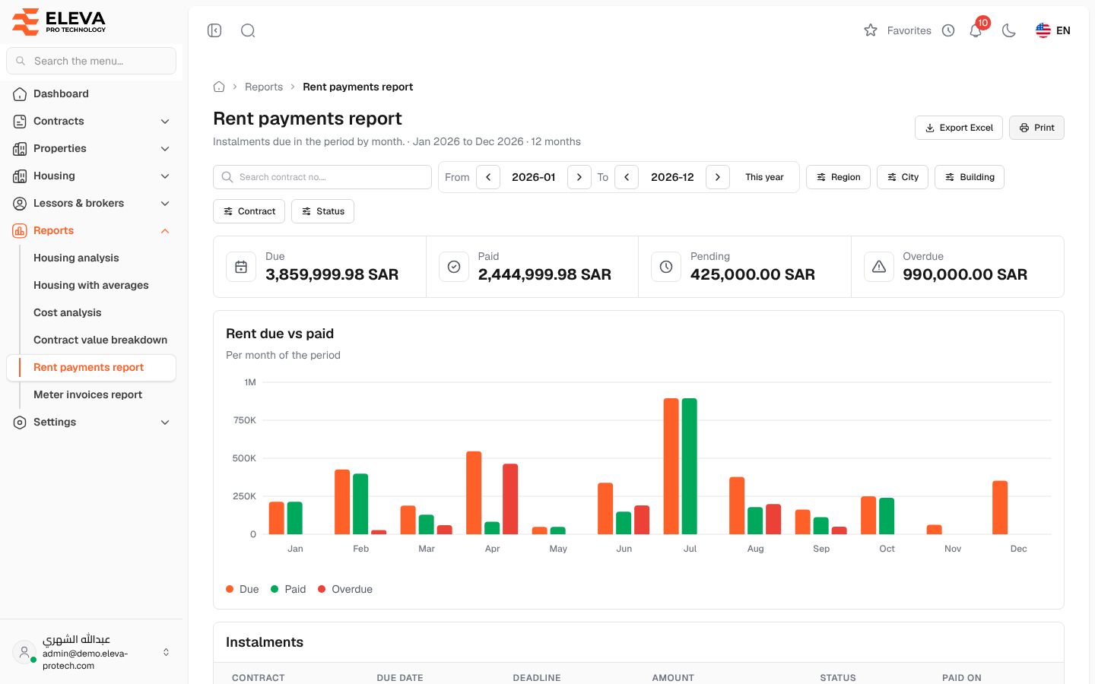Click the Reports chart icon in sidebar
1095x684 pixels.
(x=20, y=231)
